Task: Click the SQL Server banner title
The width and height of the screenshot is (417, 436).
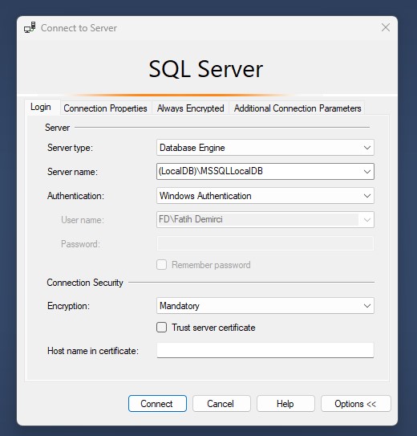Action: pyautogui.click(x=206, y=69)
